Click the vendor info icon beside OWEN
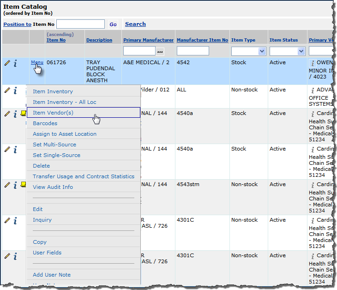 pos(313,63)
